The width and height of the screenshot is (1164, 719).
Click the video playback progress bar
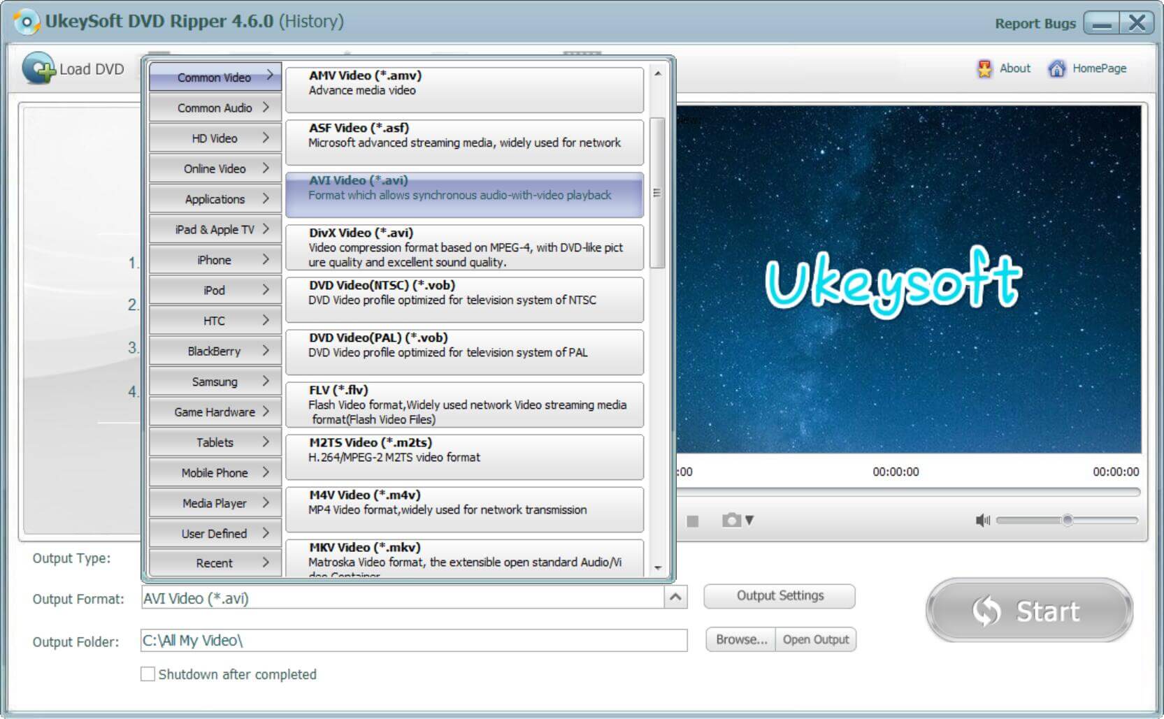pyautogui.click(x=907, y=493)
